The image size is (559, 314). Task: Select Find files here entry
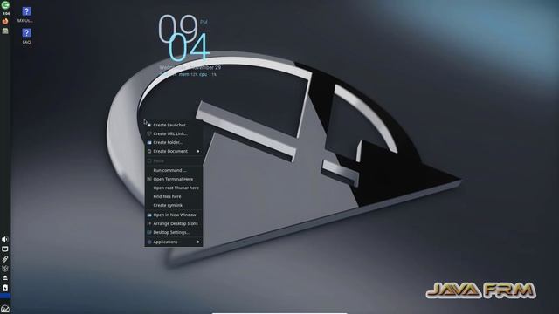click(x=174, y=196)
